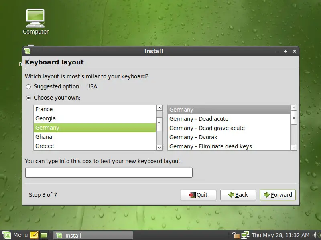
Task: Select Greece in country list
Action: coord(95,146)
